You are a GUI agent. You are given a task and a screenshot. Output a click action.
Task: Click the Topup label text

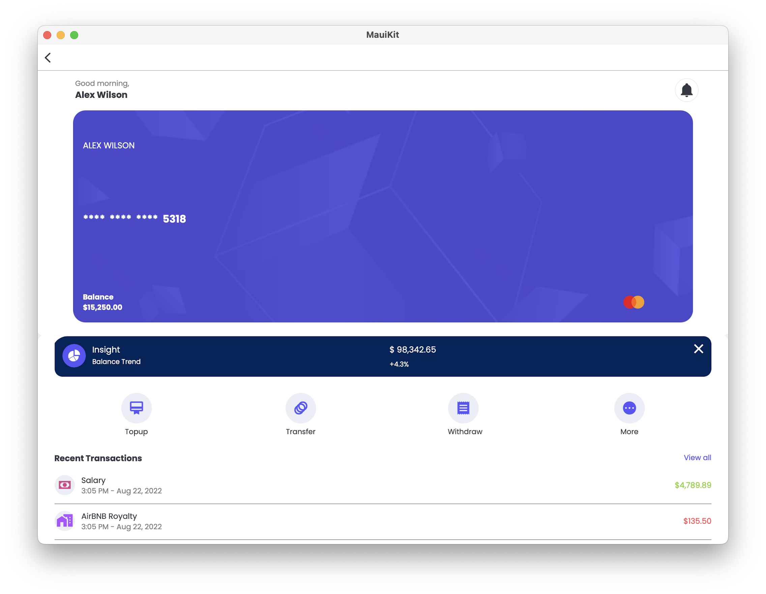pyautogui.click(x=137, y=431)
